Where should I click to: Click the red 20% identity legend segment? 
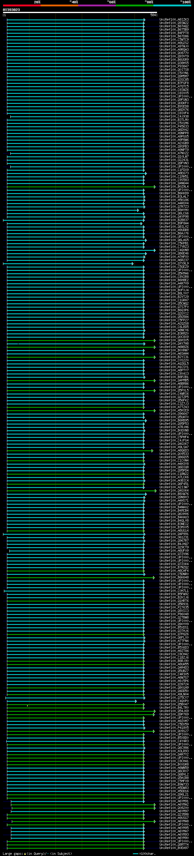coord(22,5)
